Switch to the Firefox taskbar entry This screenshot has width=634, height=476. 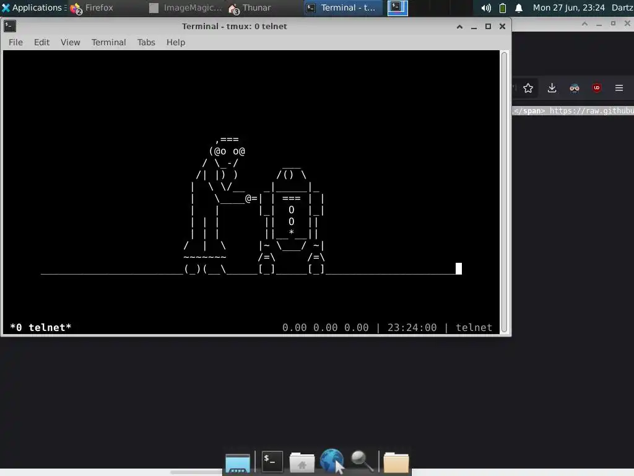coord(92,7)
